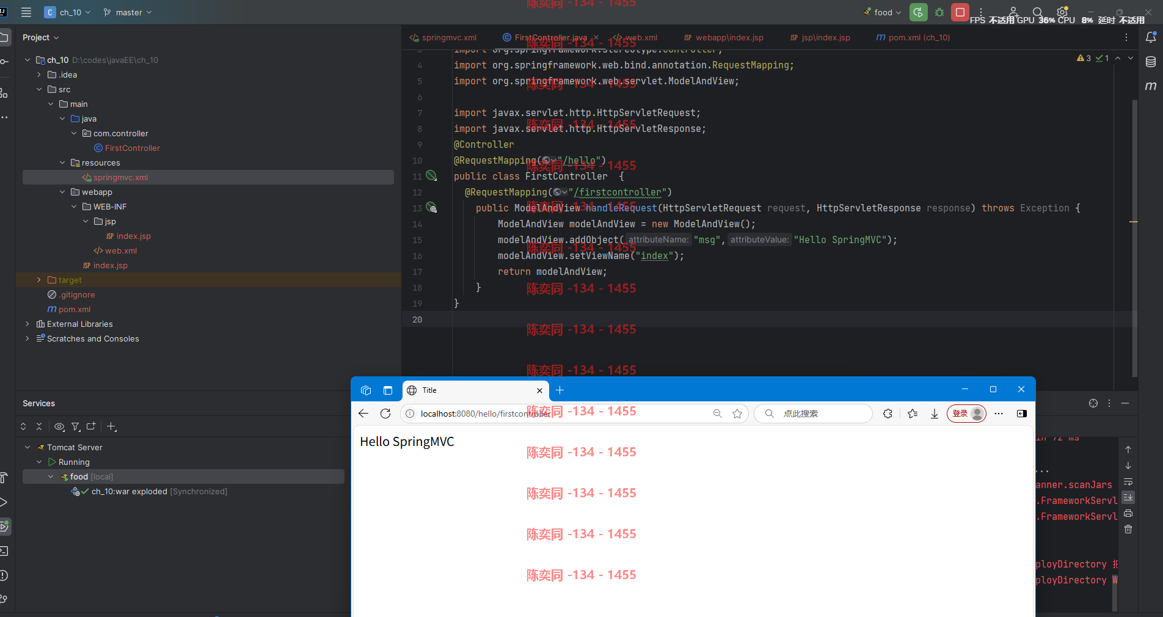Screen dimensions: 1163x617
Task: Go to next highlighted error arrow
Action: click(1131, 58)
